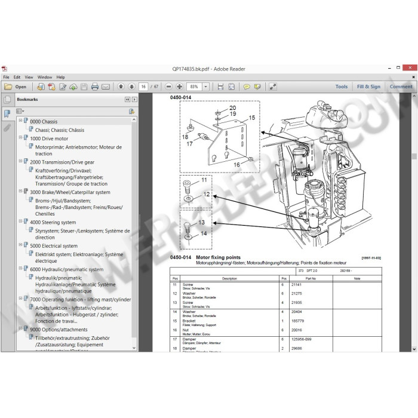Collapse the 1000 Drive motor bookmark
Viewport: 418px width, 418px height.
click(x=20, y=137)
